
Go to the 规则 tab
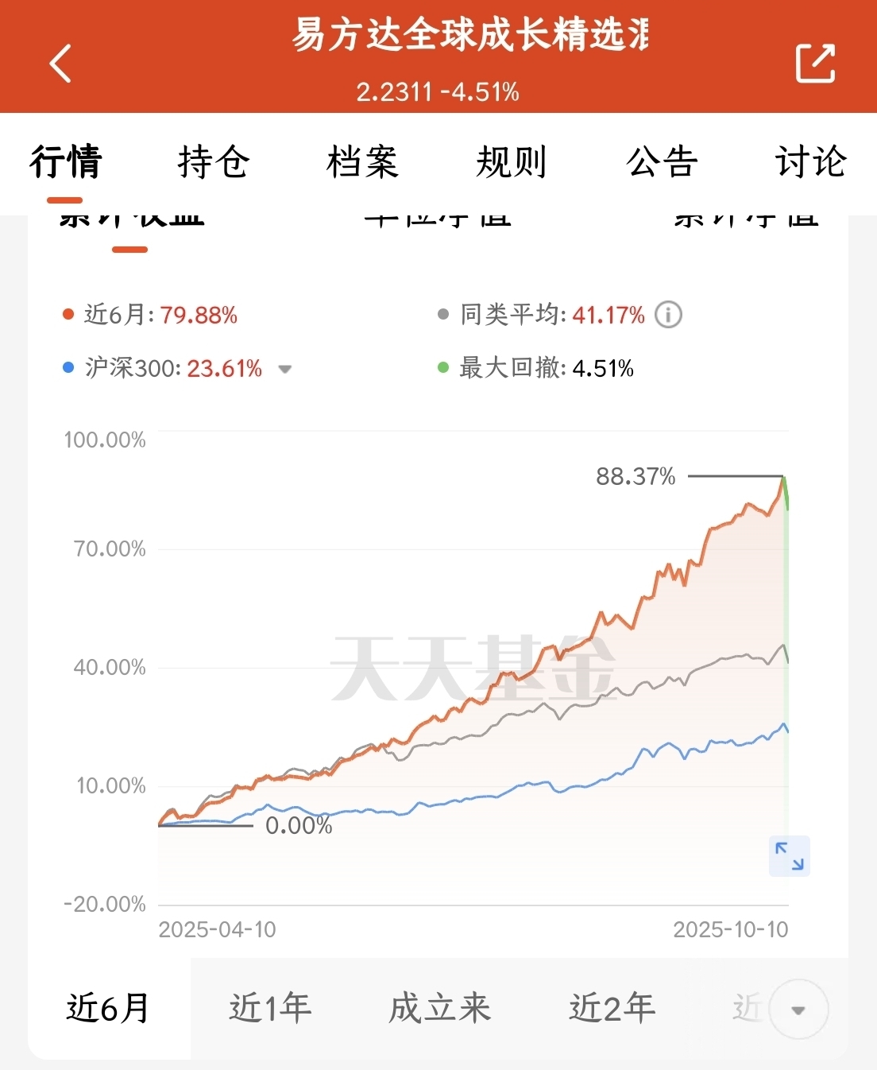pyautogui.click(x=512, y=162)
